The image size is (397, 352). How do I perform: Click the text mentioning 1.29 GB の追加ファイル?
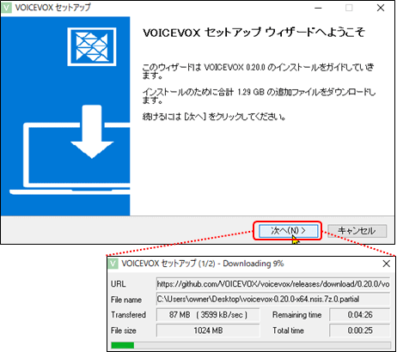click(x=259, y=96)
